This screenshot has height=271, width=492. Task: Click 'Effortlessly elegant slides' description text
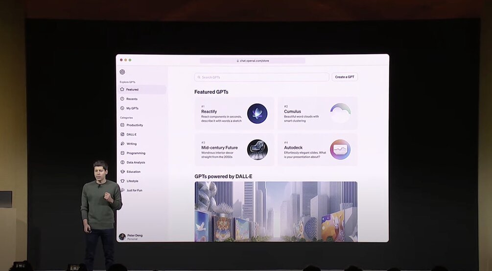[305, 155]
